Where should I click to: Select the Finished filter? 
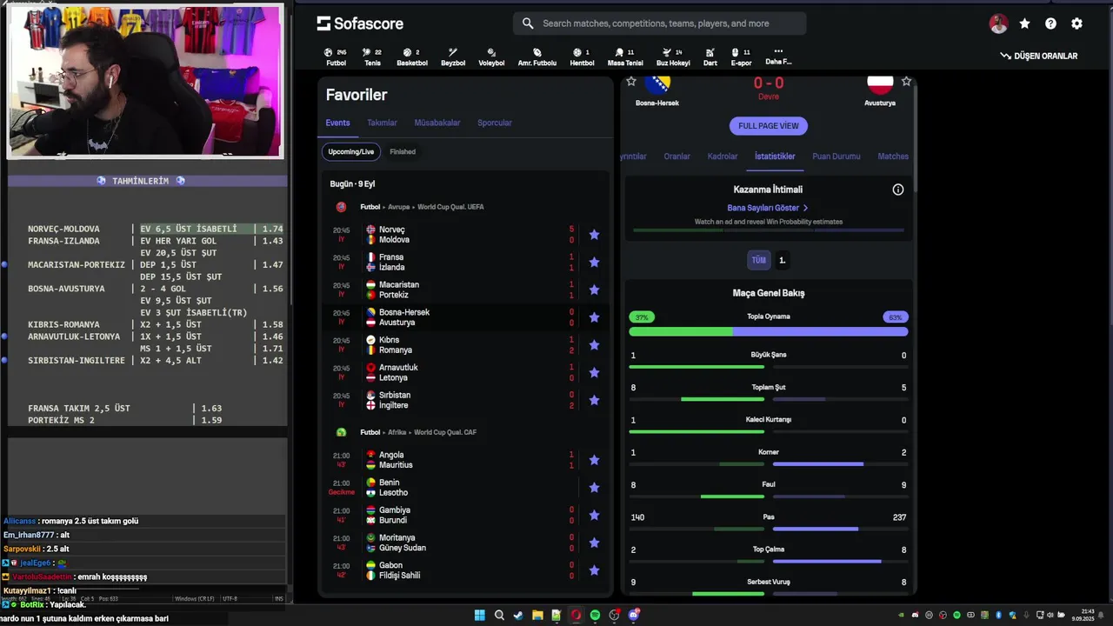(403, 152)
